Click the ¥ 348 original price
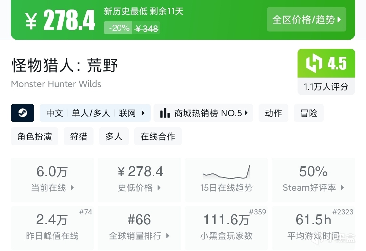This screenshot has height=251, width=366. (x=146, y=28)
